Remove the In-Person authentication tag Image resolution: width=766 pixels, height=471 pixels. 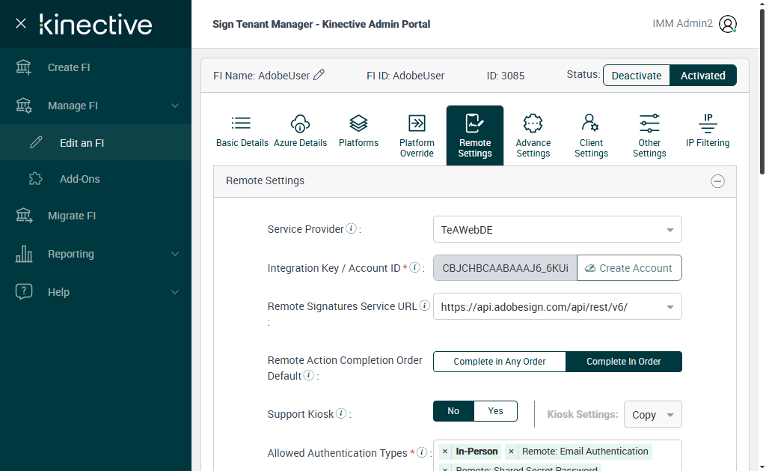tap(444, 452)
